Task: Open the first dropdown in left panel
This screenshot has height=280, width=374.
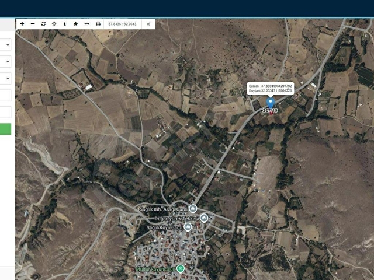Action: coord(5,44)
